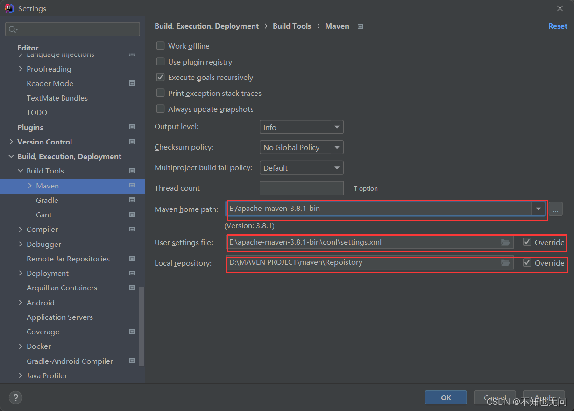Click the OK button

(446, 397)
